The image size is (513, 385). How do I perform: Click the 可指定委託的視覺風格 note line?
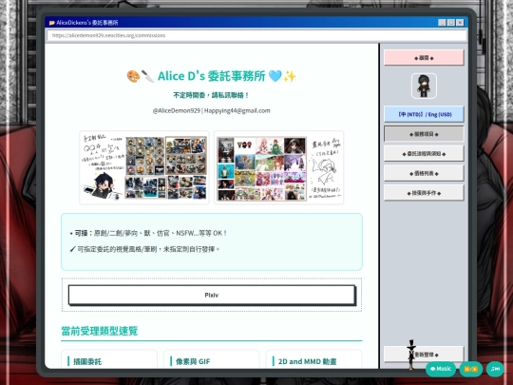point(145,249)
